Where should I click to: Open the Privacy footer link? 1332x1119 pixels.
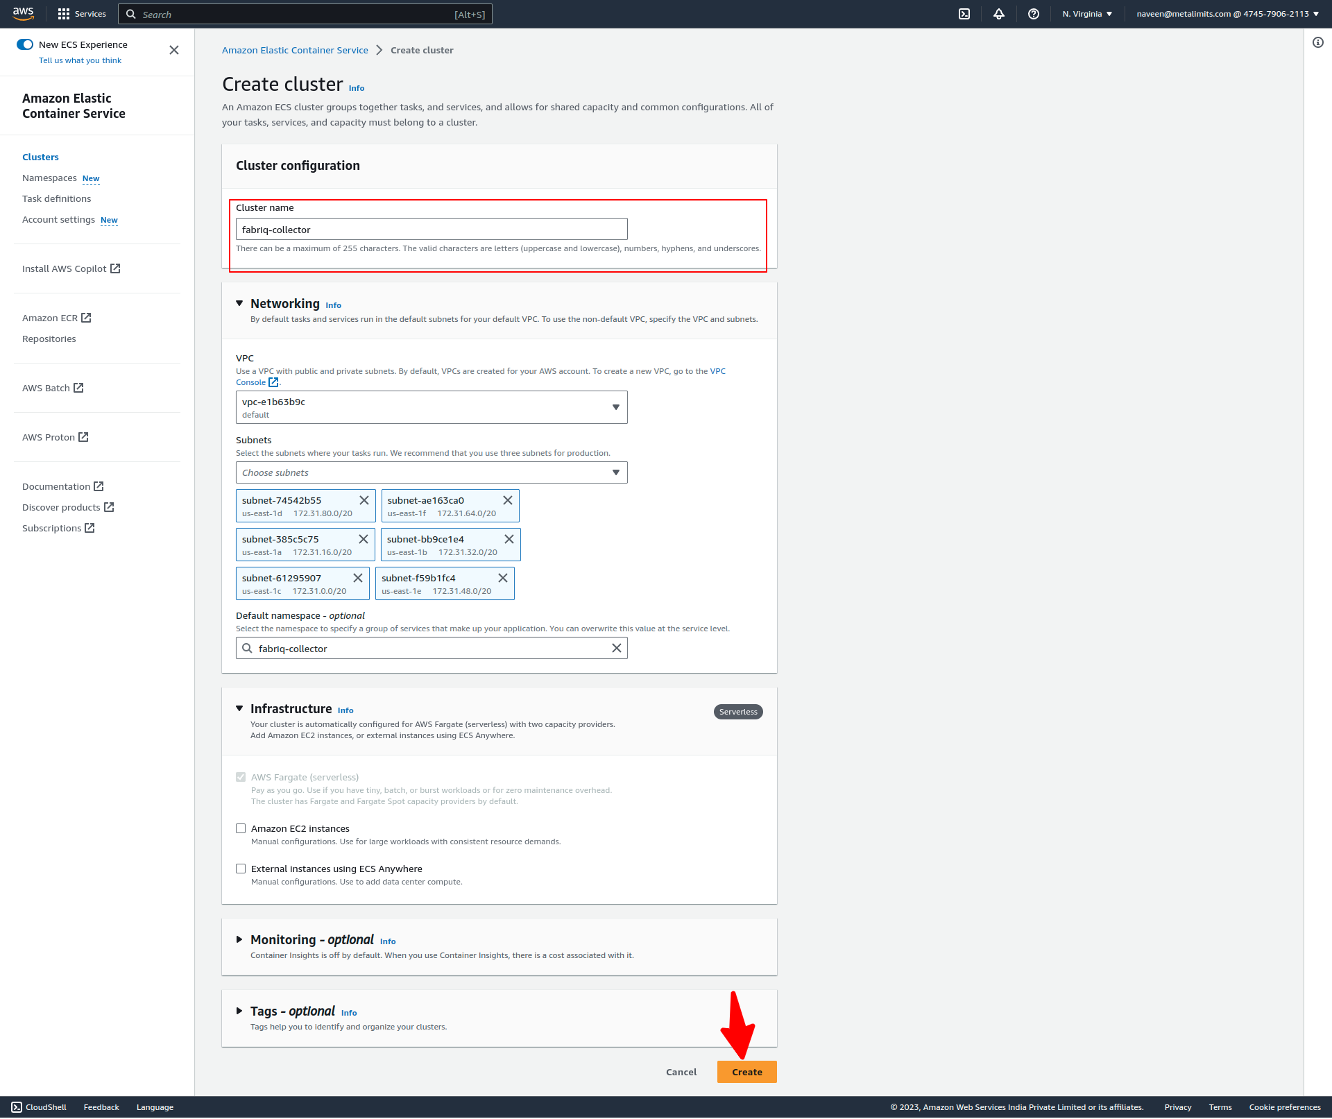pos(1177,1107)
